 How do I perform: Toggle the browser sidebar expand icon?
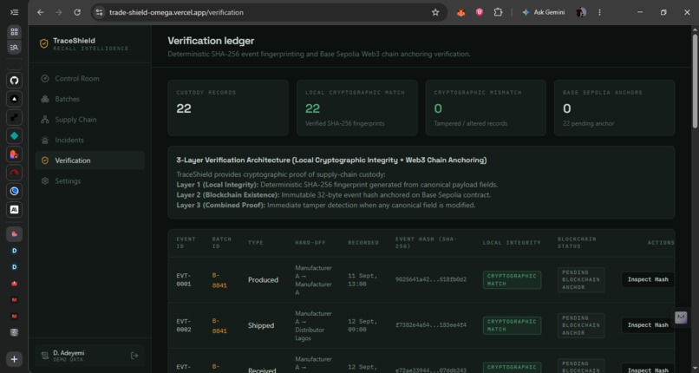(x=14, y=12)
